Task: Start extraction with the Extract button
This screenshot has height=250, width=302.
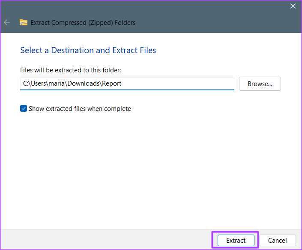Action: (x=236, y=240)
